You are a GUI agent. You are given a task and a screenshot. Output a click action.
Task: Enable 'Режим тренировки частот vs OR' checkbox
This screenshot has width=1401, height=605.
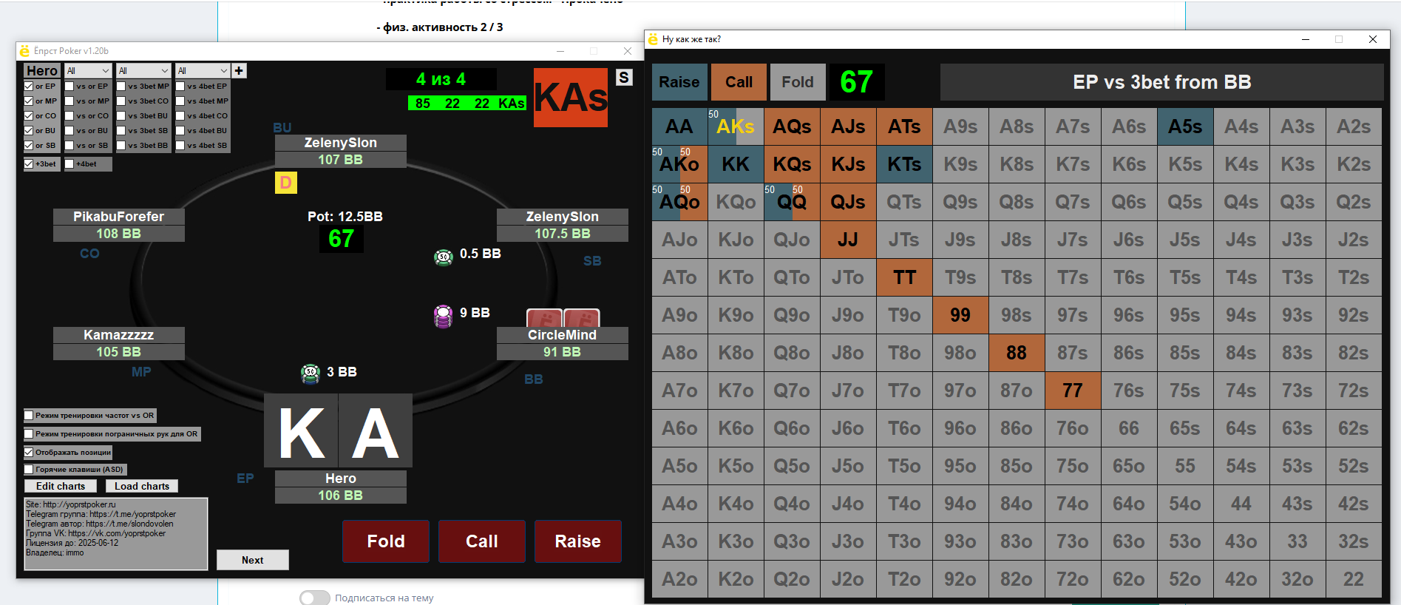click(x=29, y=416)
